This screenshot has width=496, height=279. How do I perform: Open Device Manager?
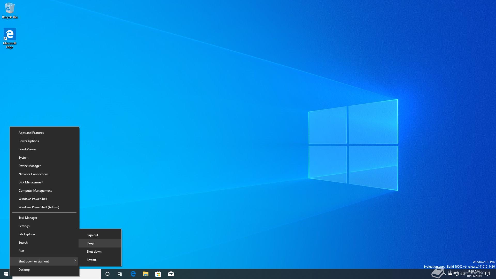(44, 166)
